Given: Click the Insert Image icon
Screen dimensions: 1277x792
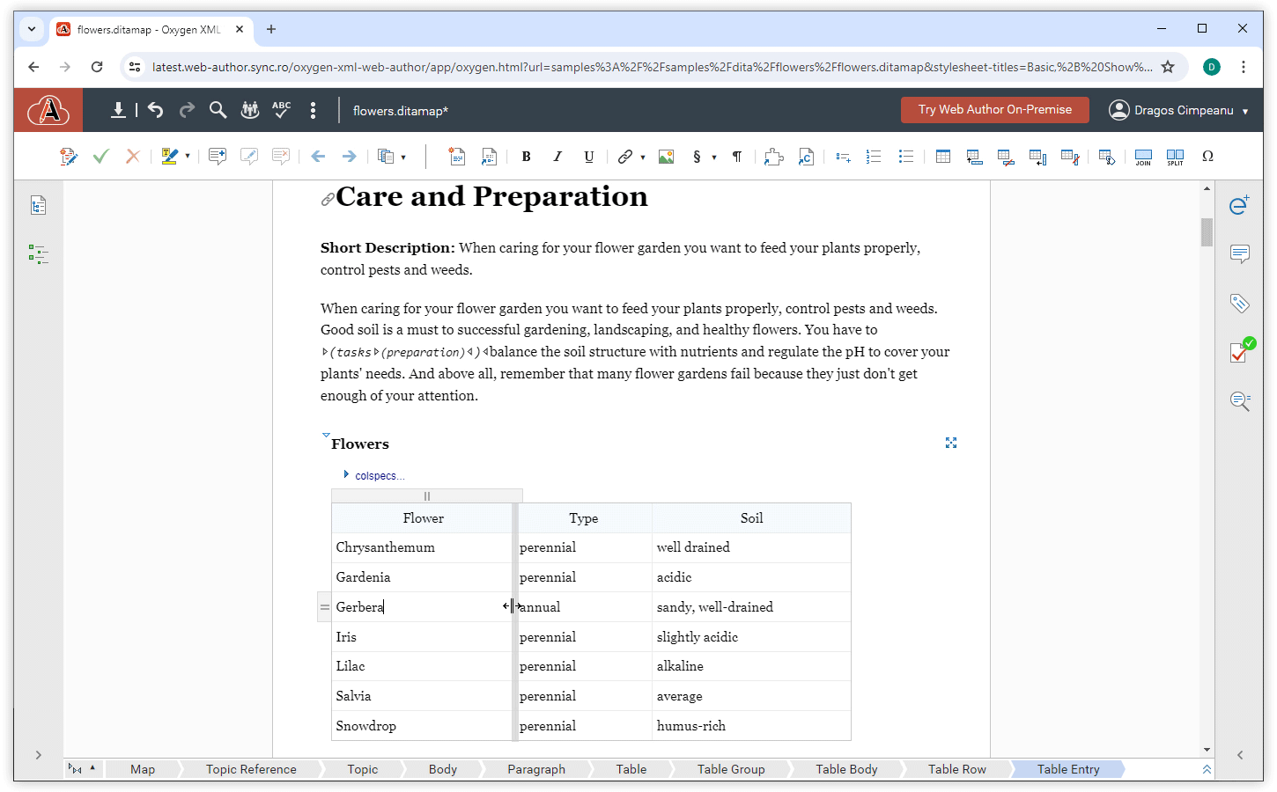Looking at the screenshot, I should click(666, 157).
